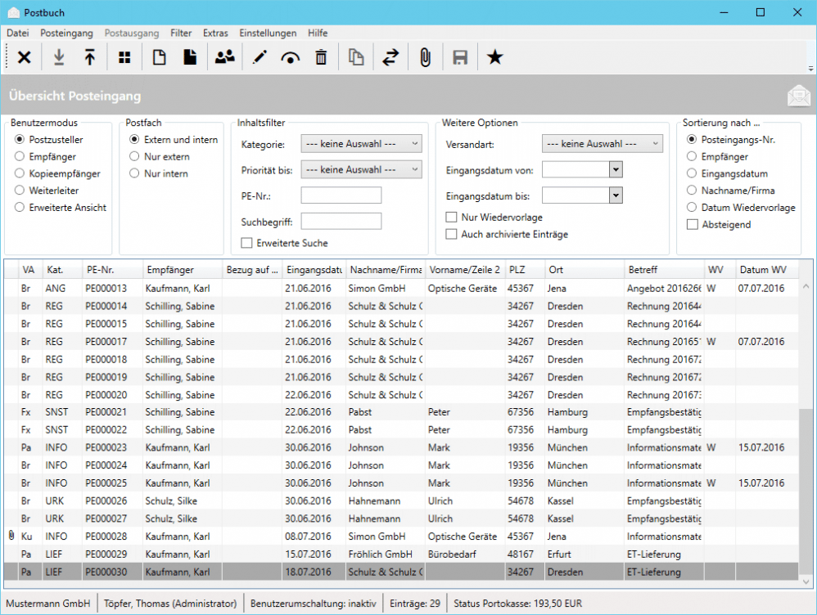Click the X cancel icon in toolbar
Viewport: 817px width, 615px height.
click(x=24, y=57)
